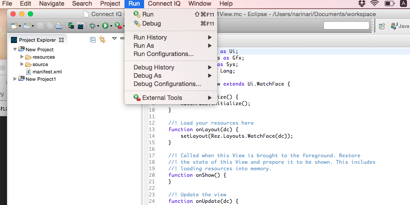Click the 'Update the view' comment
Screen dimensions: 410x205
click(x=198, y=195)
